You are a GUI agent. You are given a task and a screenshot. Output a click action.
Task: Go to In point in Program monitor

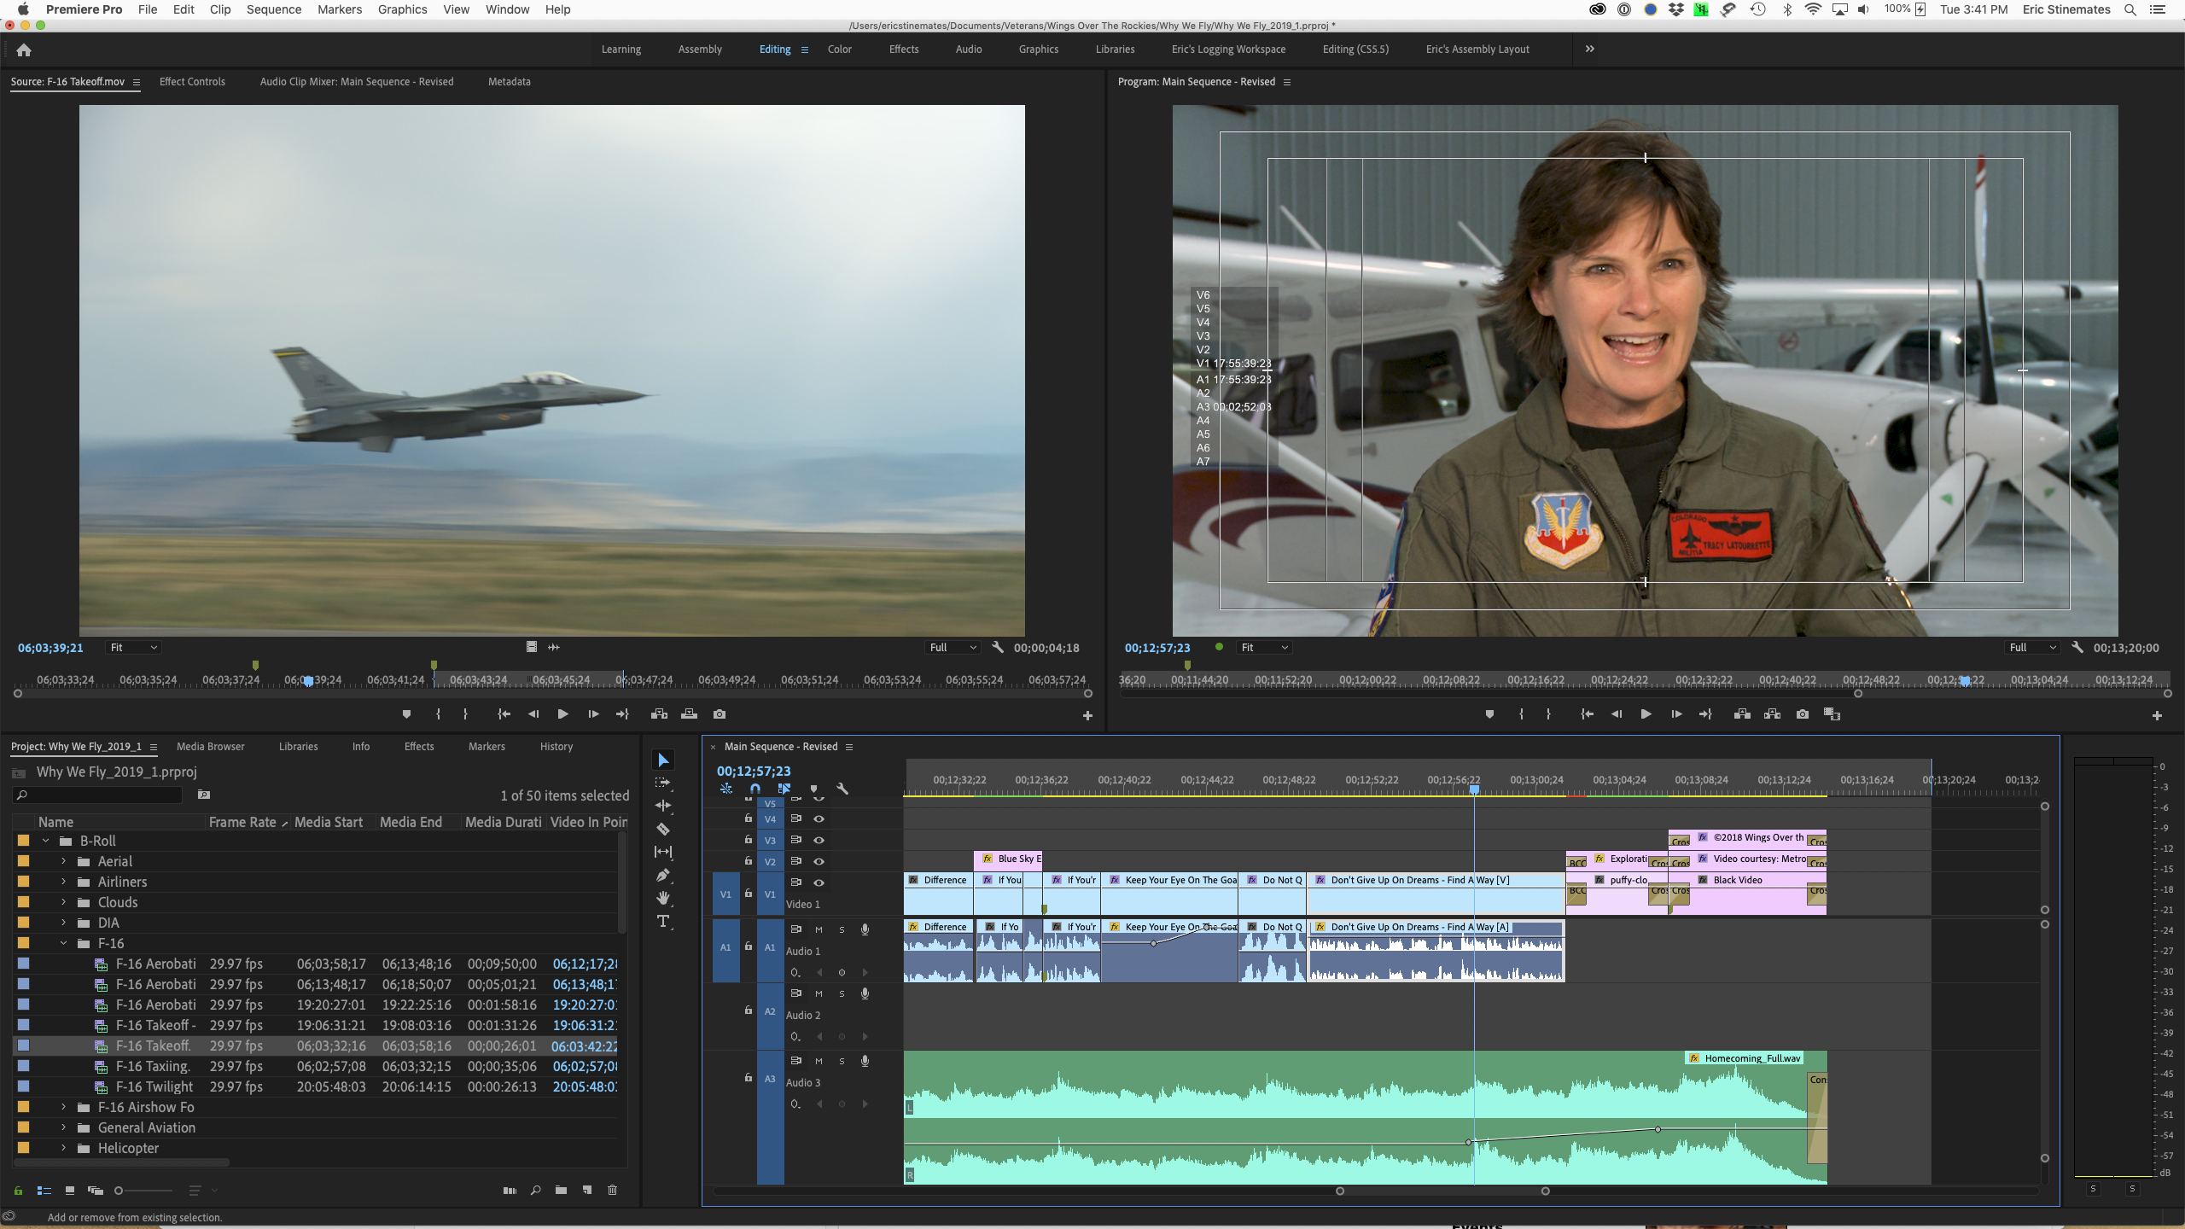pos(1587,714)
